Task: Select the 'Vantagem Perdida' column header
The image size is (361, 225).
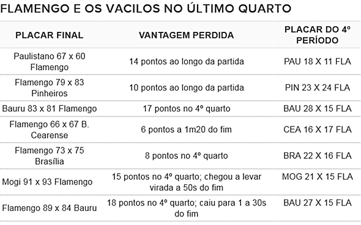Action: [x=186, y=35]
